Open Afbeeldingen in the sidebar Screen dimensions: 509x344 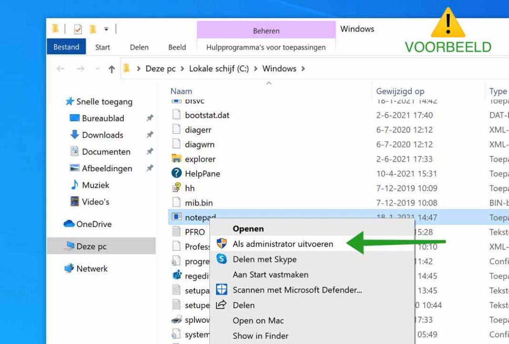tap(107, 168)
